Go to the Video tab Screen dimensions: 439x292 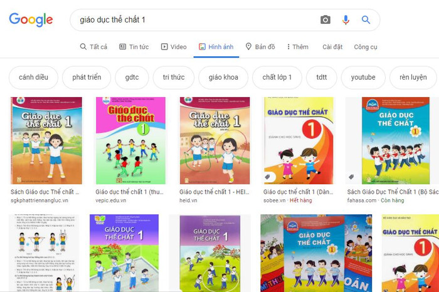pyautogui.click(x=174, y=47)
